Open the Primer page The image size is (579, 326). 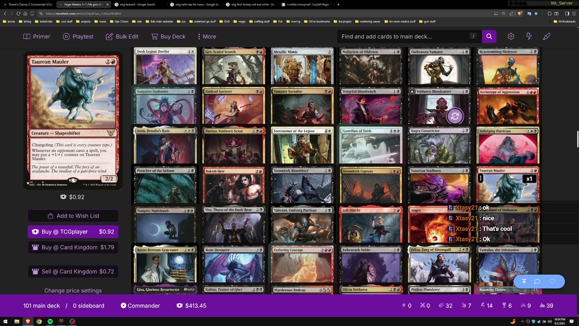tap(37, 36)
